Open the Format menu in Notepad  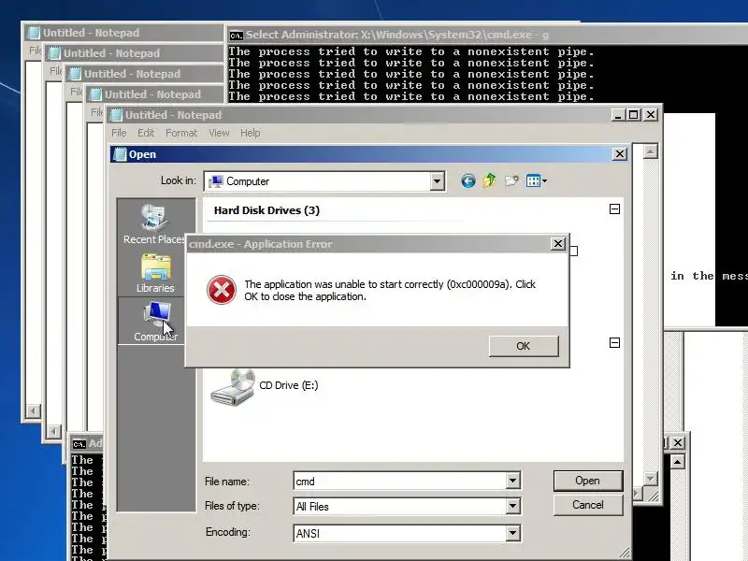[181, 133]
